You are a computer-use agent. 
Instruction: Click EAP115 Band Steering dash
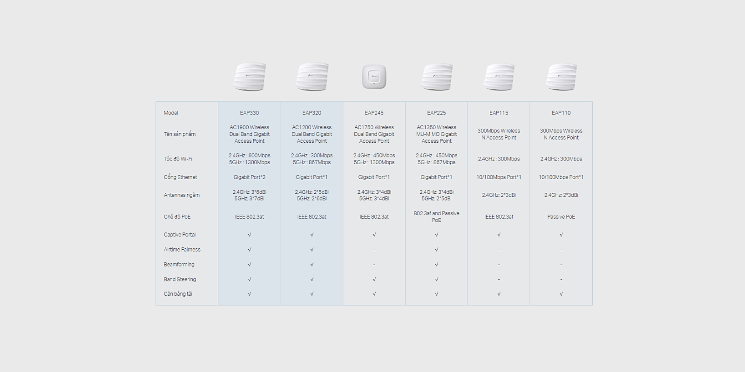coord(499,279)
